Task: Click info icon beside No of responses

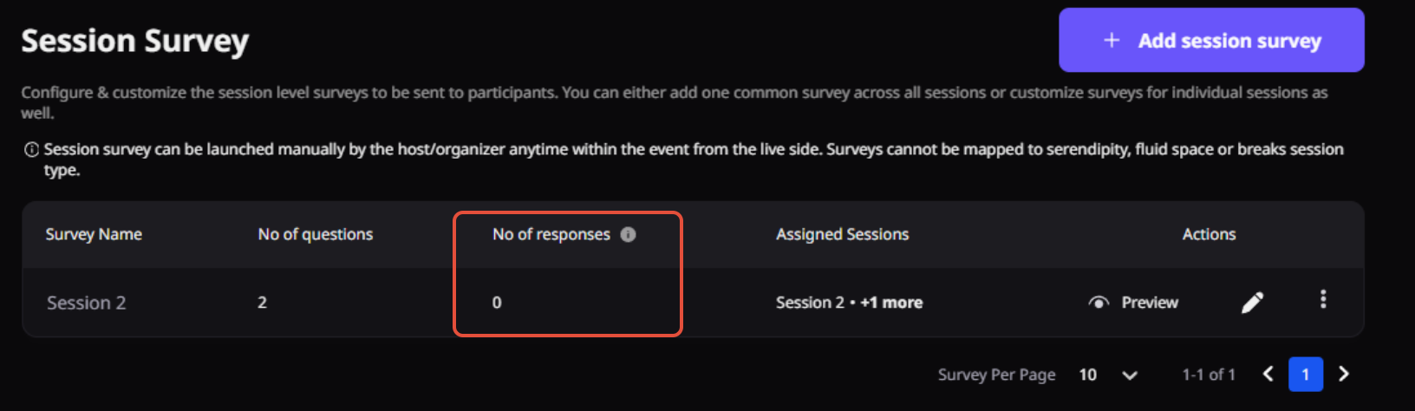Action: (x=629, y=234)
